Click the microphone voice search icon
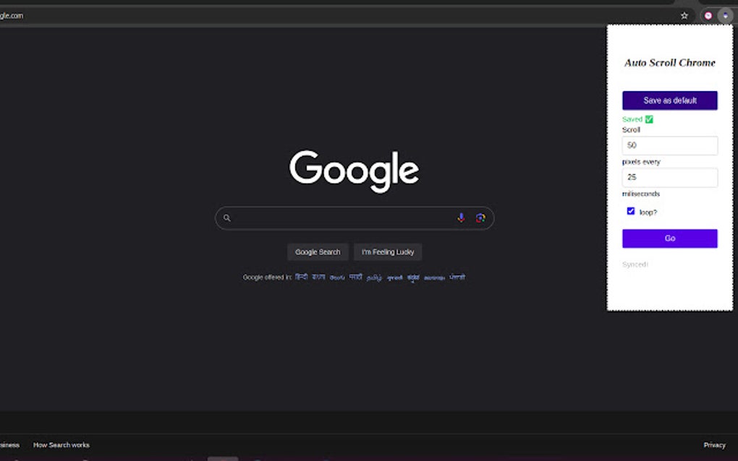The height and width of the screenshot is (461, 738). coord(461,217)
